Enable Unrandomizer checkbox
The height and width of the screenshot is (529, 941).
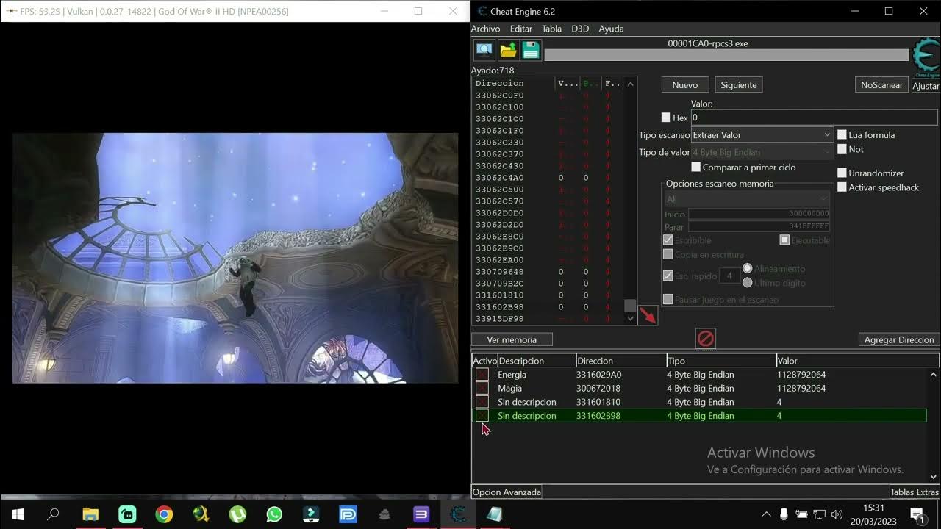pos(842,173)
